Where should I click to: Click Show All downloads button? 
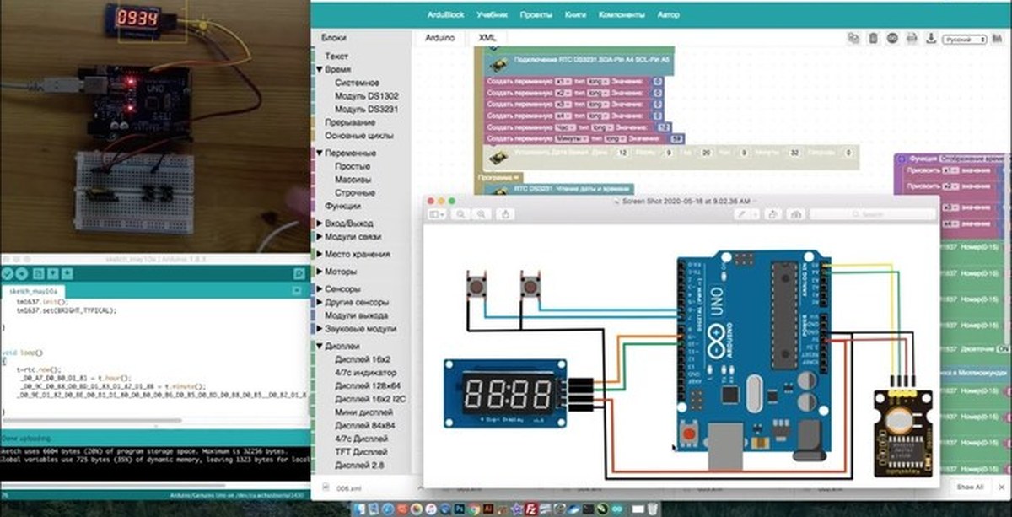969,487
